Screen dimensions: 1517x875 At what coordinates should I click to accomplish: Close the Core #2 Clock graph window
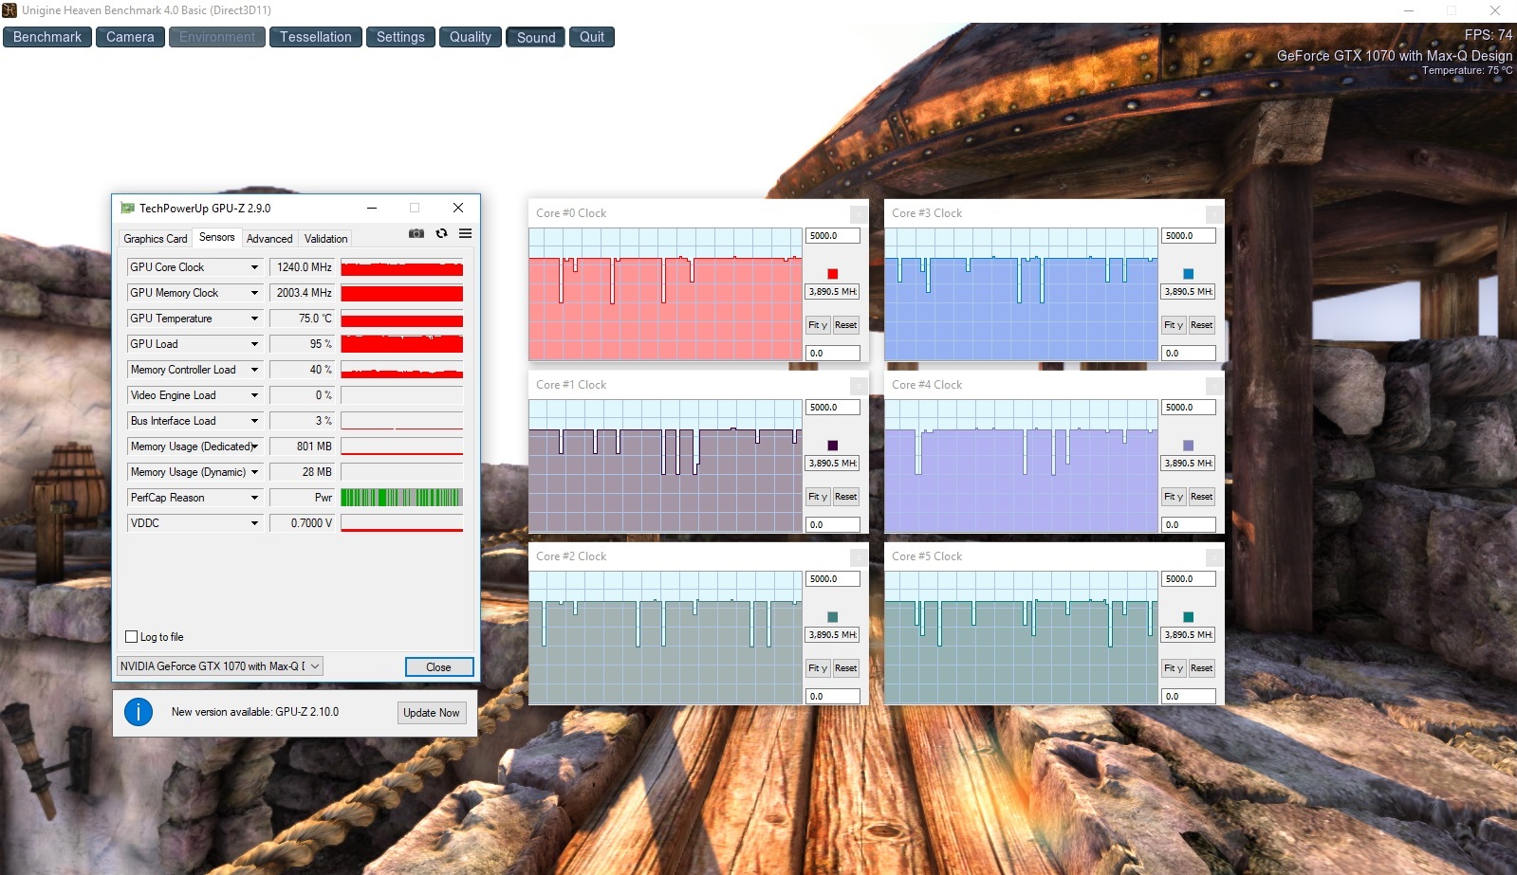tap(857, 557)
